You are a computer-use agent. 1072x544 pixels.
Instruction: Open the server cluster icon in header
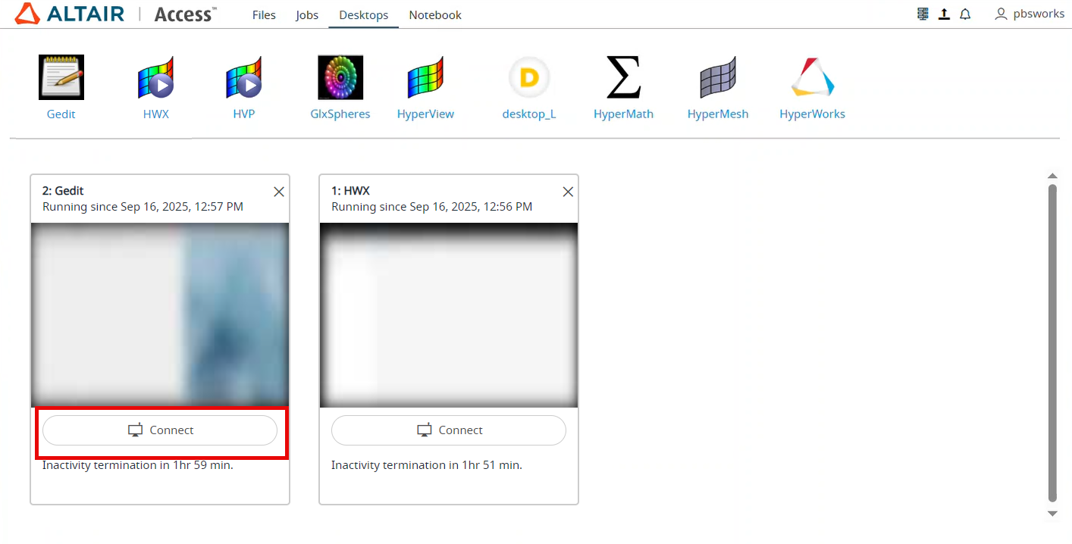pos(923,14)
